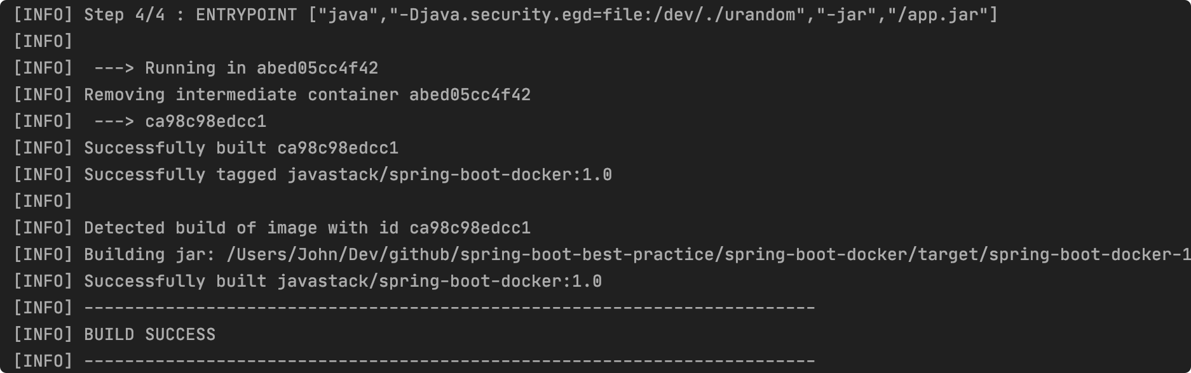Click the spring-boot-docker:1.0 tag in tagged line
The height and width of the screenshot is (373, 1191).
click(501, 174)
